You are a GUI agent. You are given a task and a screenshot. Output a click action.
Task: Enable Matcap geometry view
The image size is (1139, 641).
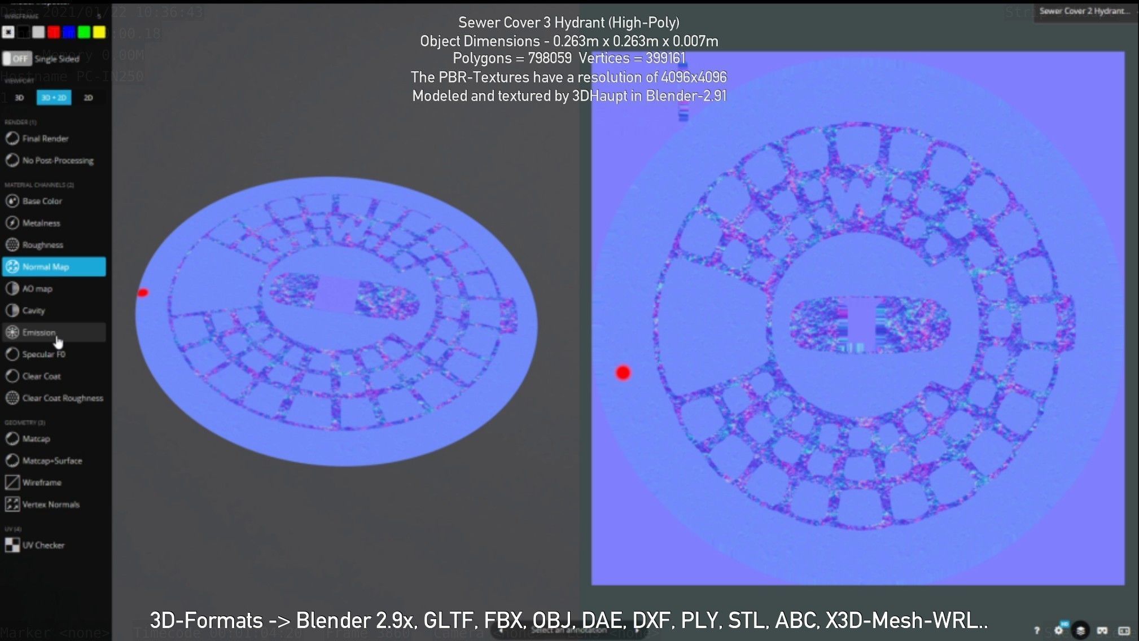28,438
